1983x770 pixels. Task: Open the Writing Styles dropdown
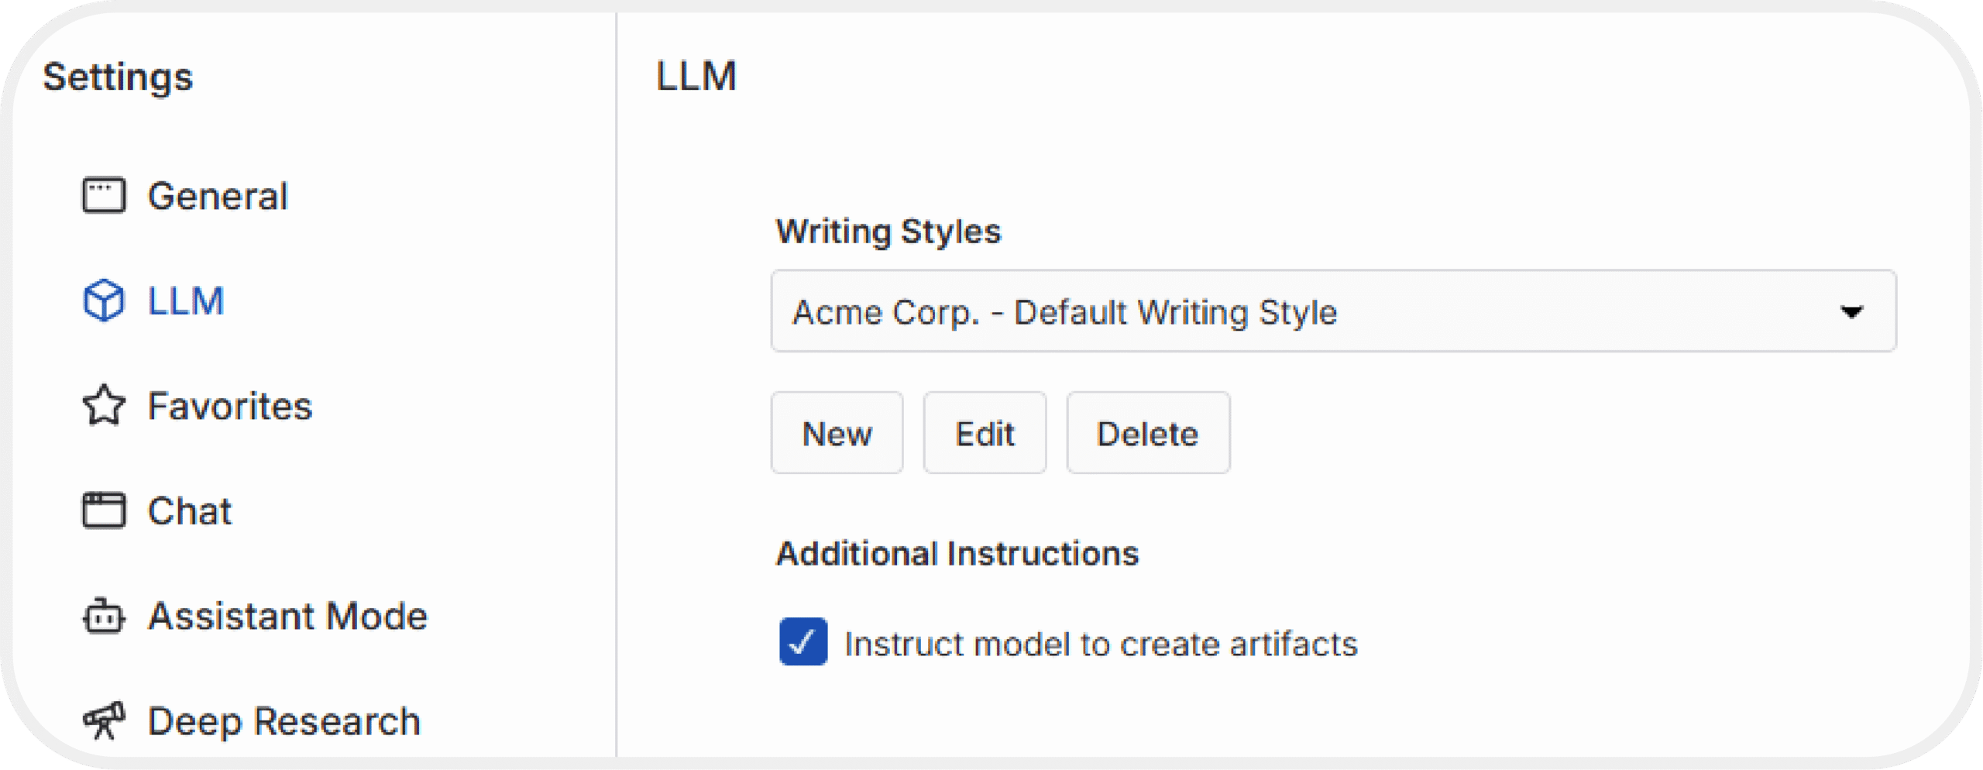coord(1333,311)
